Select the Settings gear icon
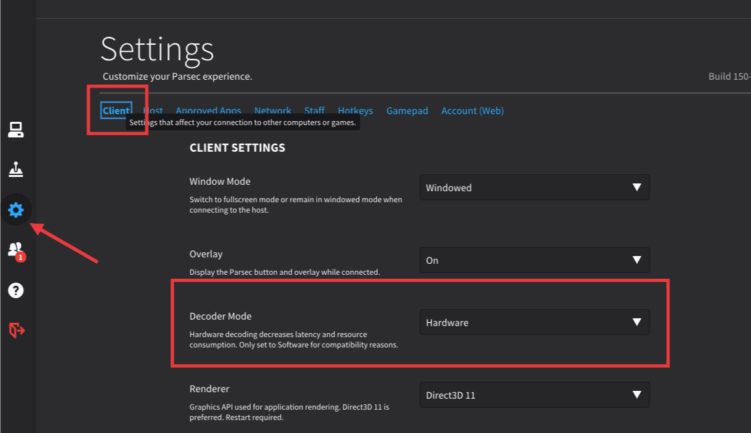The width and height of the screenshot is (751, 433). tap(16, 210)
